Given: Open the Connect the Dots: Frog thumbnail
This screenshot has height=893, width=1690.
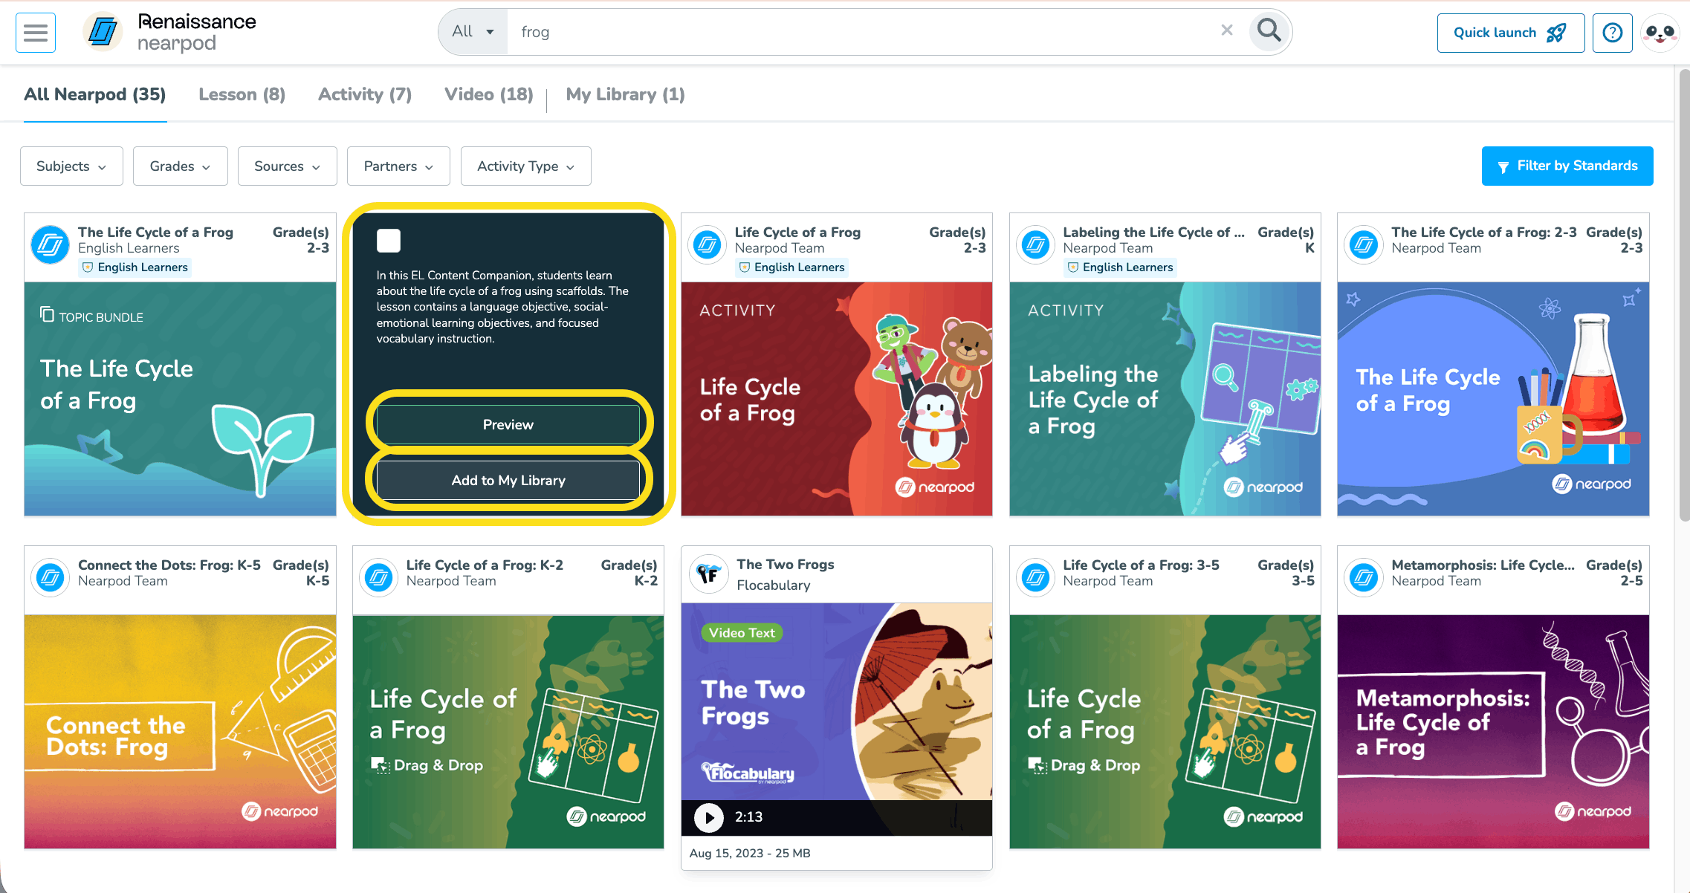Looking at the screenshot, I should pos(180,732).
